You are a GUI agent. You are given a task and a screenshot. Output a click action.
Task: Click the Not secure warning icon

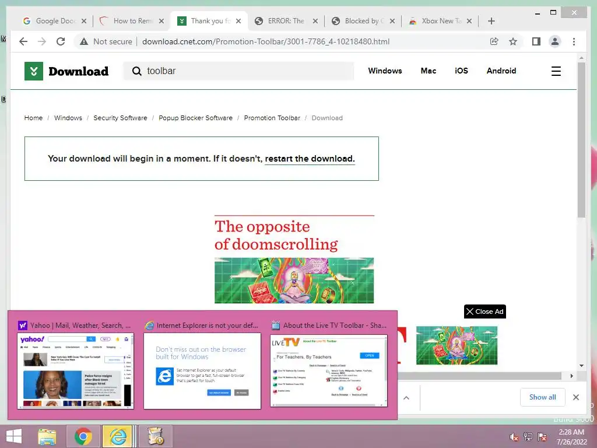84,41
